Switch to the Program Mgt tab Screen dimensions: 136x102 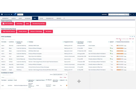(50, 18)
